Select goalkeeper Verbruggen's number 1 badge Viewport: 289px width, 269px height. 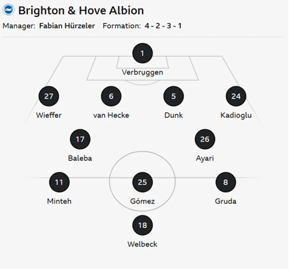click(142, 54)
